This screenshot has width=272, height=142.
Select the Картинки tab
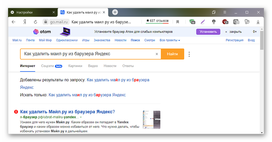tap(75, 66)
